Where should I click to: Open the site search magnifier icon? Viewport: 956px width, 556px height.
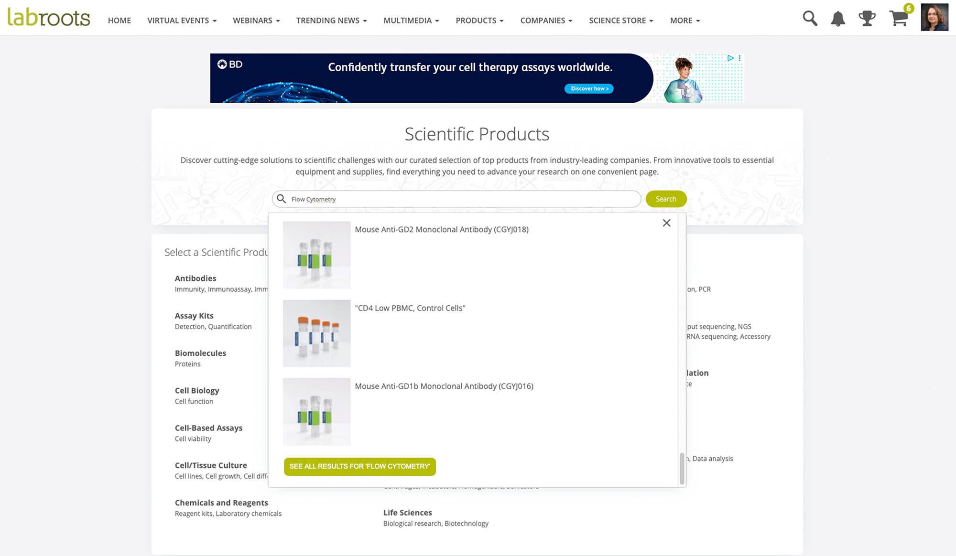pyautogui.click(x=810, y=19)
